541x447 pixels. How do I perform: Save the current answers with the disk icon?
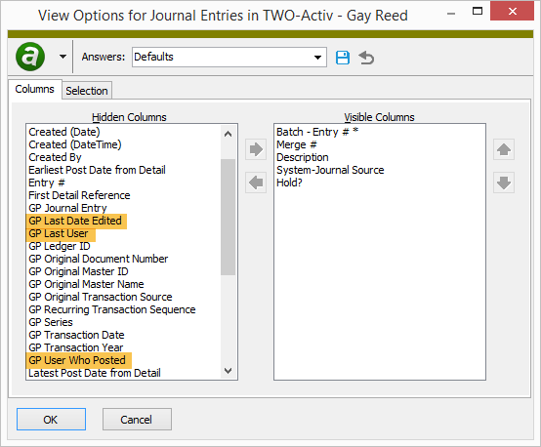[342, 58]
